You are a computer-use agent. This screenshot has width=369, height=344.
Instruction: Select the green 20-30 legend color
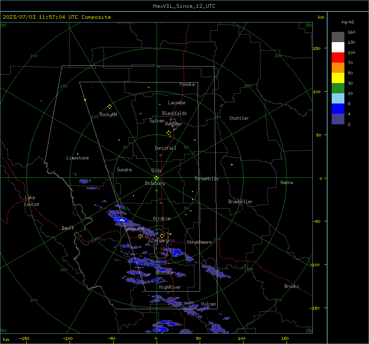pos(338,88)
